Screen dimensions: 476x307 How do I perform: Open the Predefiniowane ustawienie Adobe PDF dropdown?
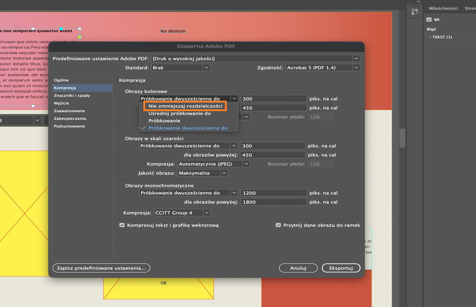pos(256,58)
